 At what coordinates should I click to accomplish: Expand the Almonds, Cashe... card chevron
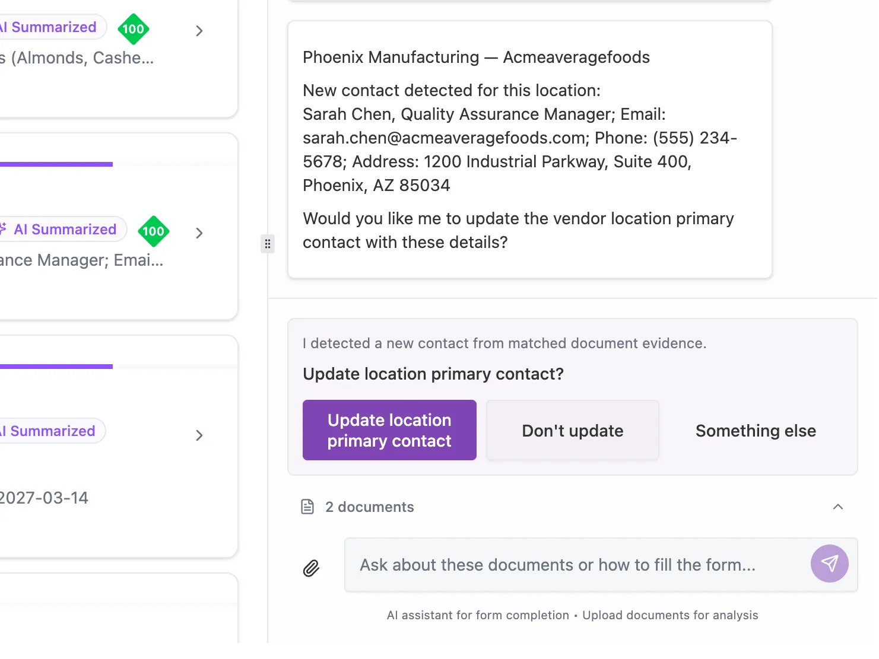coord(199,31)
